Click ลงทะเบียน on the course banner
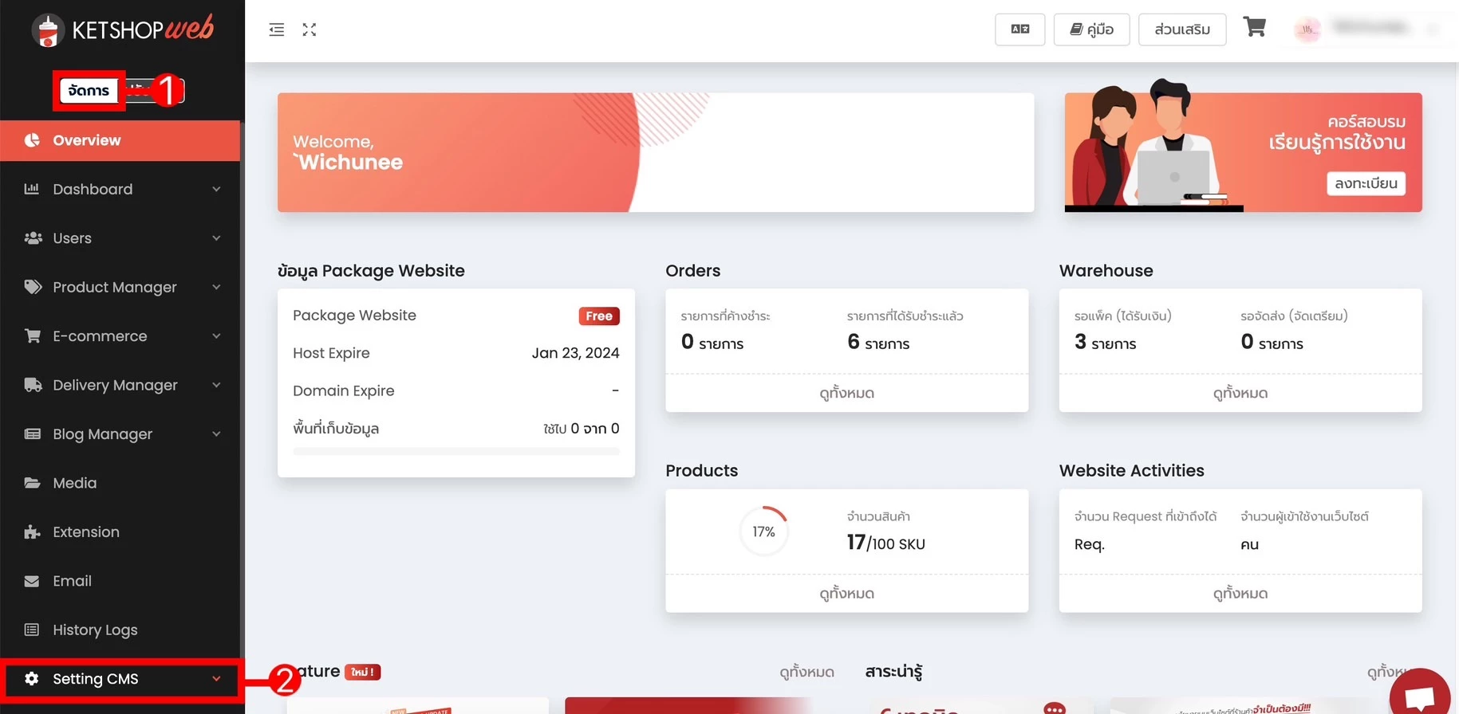Screen dimensions: 1459x714 (x=1366, y=183)
